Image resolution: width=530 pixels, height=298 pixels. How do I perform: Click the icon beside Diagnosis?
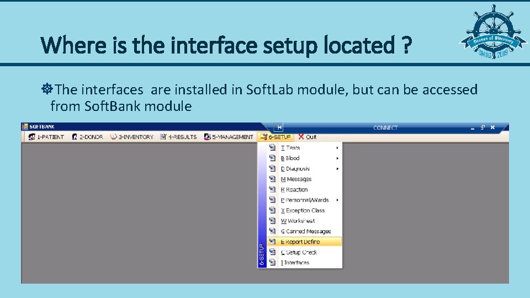(x=272, y=168)
